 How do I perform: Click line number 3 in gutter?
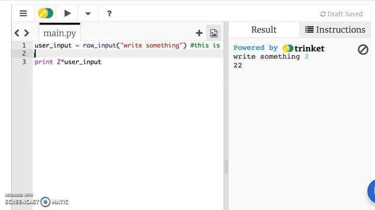pyautogui.click(x=24, y=62)
